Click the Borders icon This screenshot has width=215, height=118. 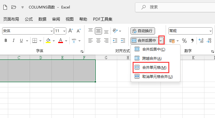coord(35,41)
